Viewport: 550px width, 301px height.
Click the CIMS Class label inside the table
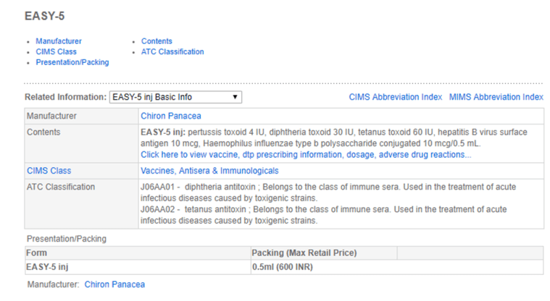click(x=49, y=171)
